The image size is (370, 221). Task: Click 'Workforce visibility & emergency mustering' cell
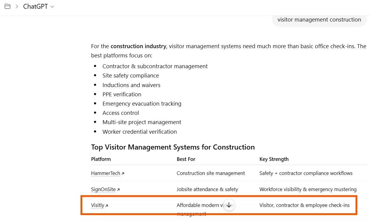[x=308, y=189]
